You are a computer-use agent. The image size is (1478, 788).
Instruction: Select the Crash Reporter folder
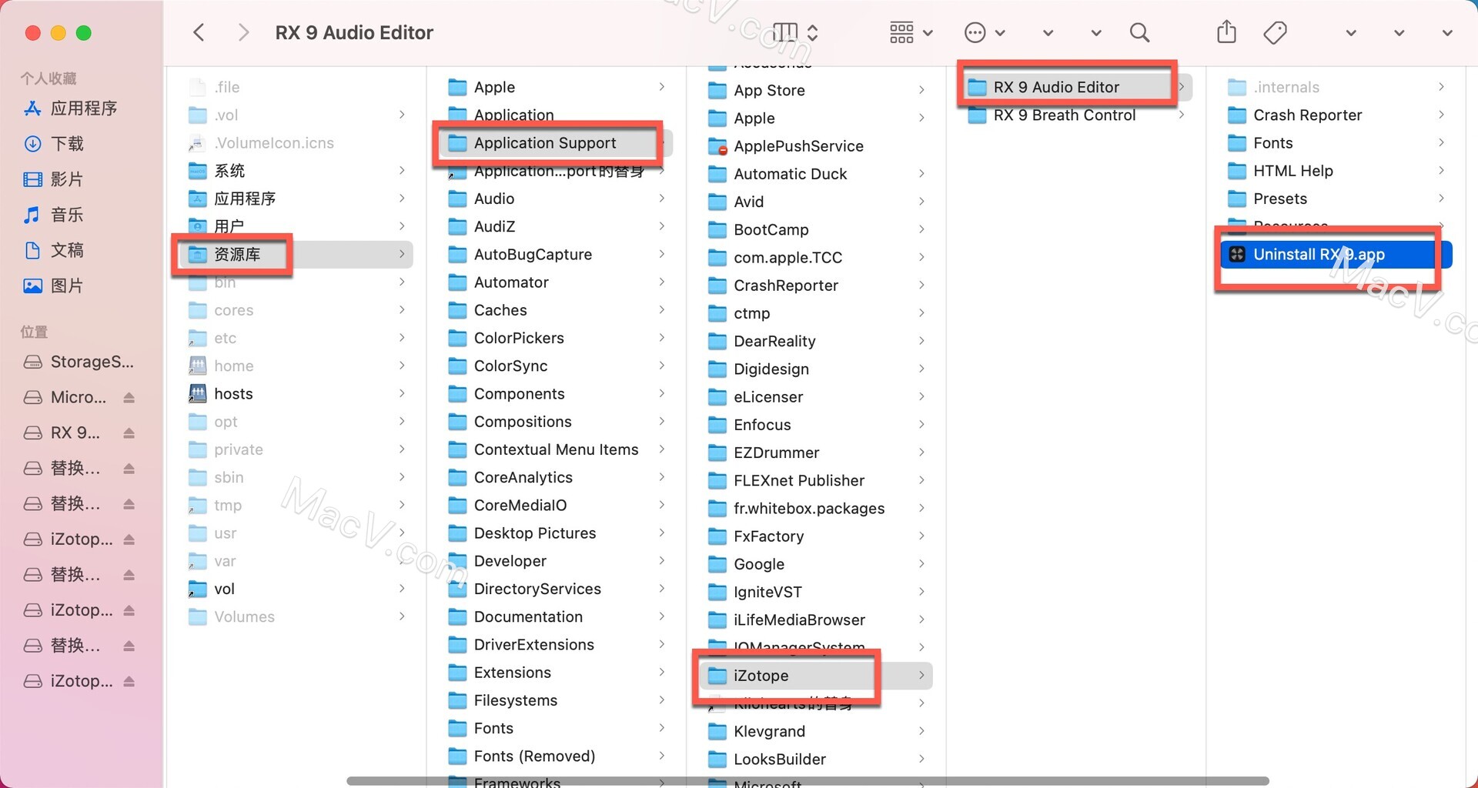click(1336, 115)
